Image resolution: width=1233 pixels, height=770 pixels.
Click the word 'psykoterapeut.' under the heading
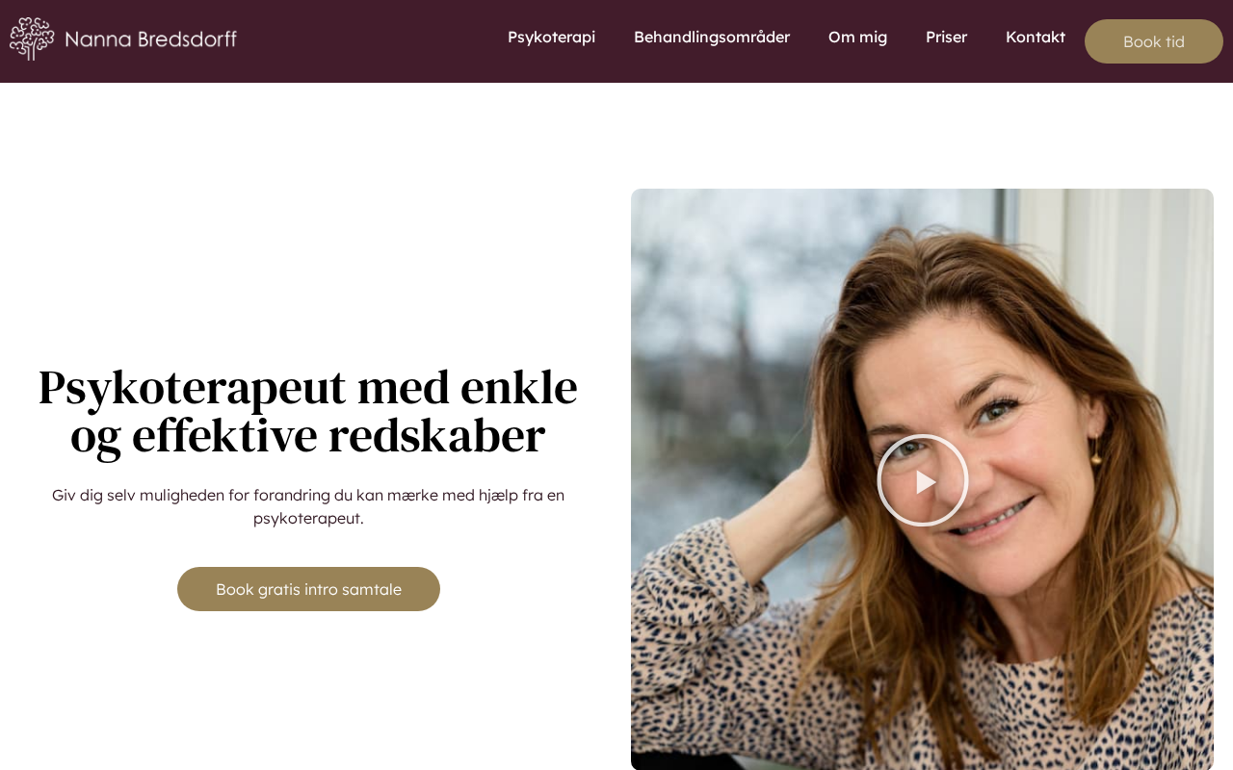tap(308, 518)
